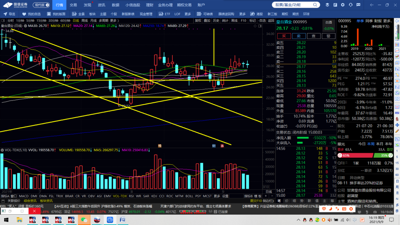Click the headset customer service icon
Screen dimensions: 400x225
click(351, 5)
